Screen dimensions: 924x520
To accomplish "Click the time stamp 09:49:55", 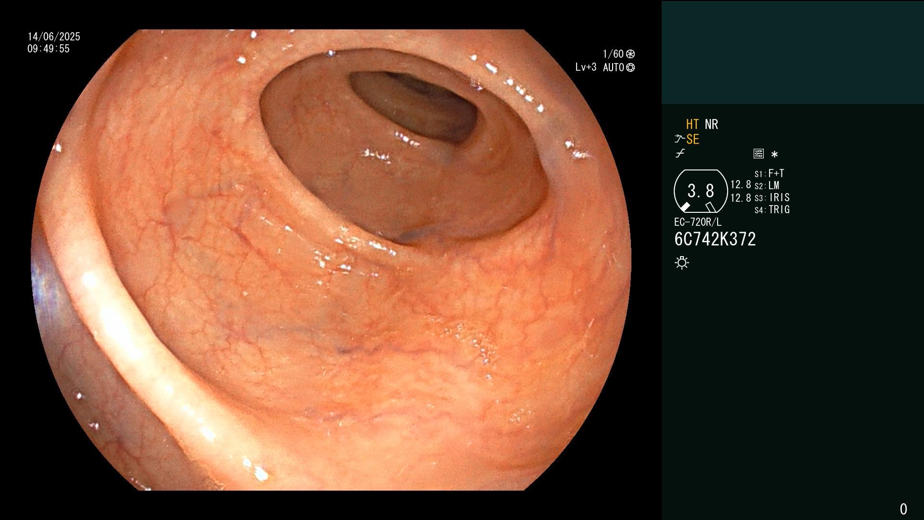I will pos(49,49).
